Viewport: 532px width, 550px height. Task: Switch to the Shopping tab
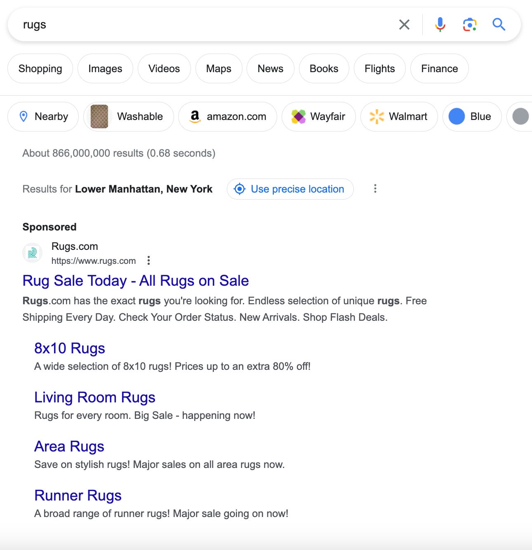coord(40,68)
